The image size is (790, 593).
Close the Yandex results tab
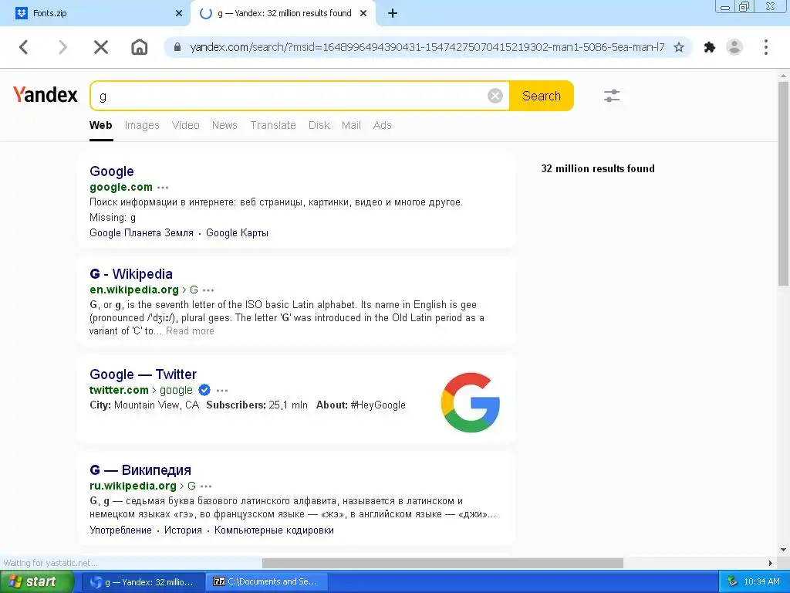[x=363, y=14]
